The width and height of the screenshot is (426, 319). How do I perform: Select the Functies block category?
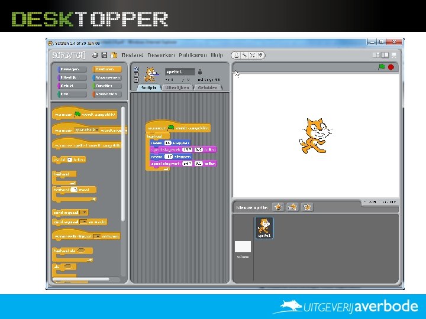click(107, 86)
